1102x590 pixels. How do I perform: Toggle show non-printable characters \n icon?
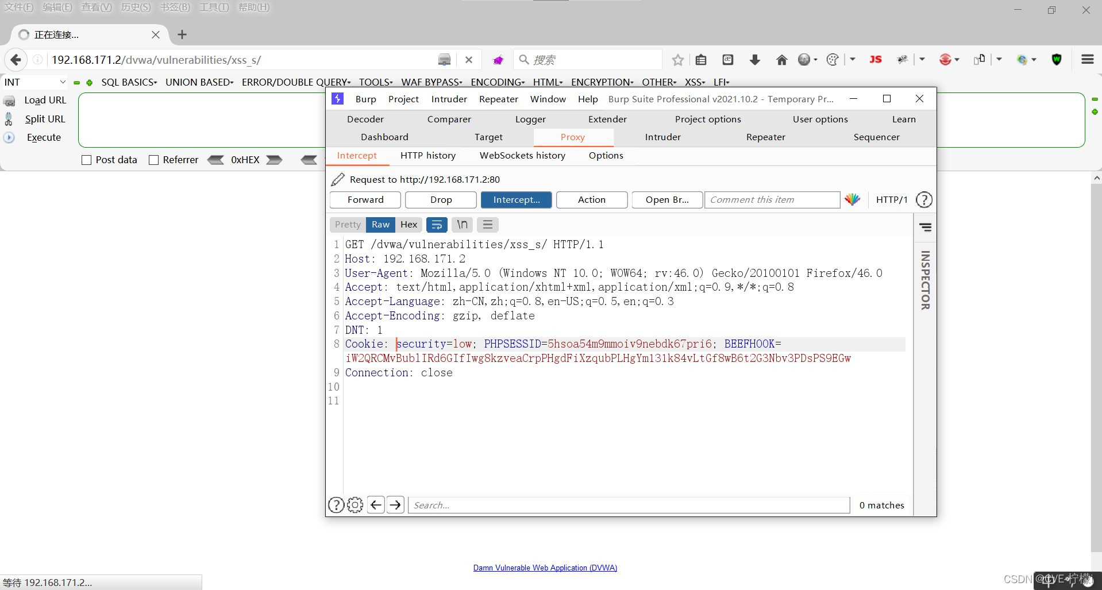[462, 225]
